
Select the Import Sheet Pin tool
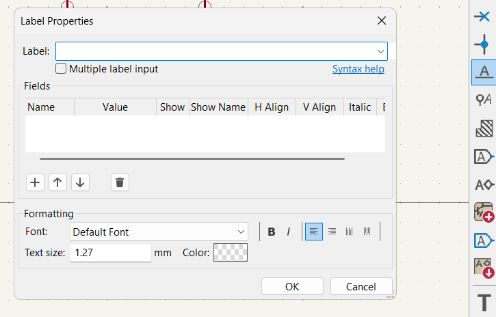click(x=484, y=268)
